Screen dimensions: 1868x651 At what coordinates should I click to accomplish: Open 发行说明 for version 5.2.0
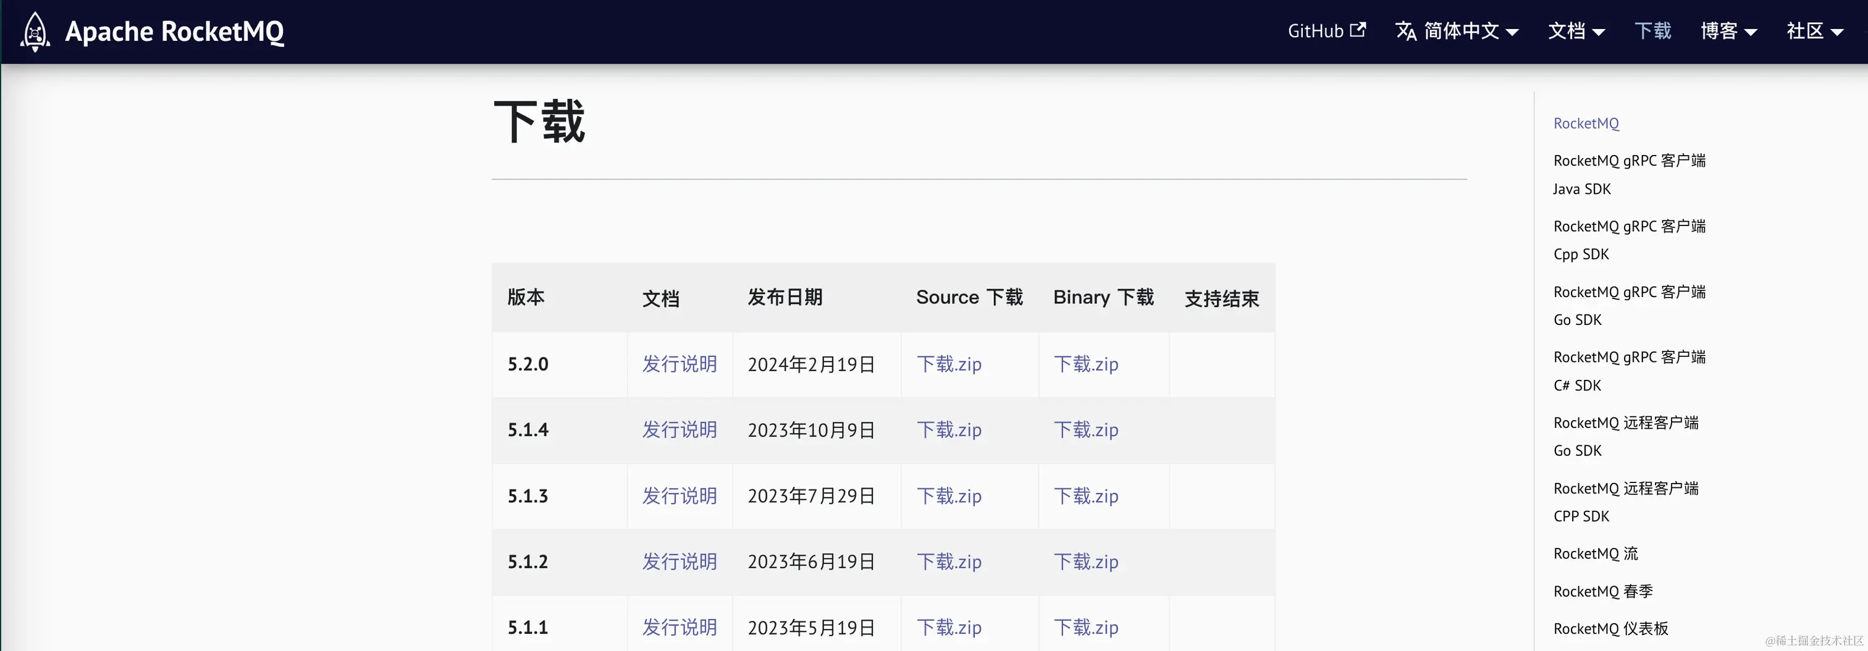[679, 364]
